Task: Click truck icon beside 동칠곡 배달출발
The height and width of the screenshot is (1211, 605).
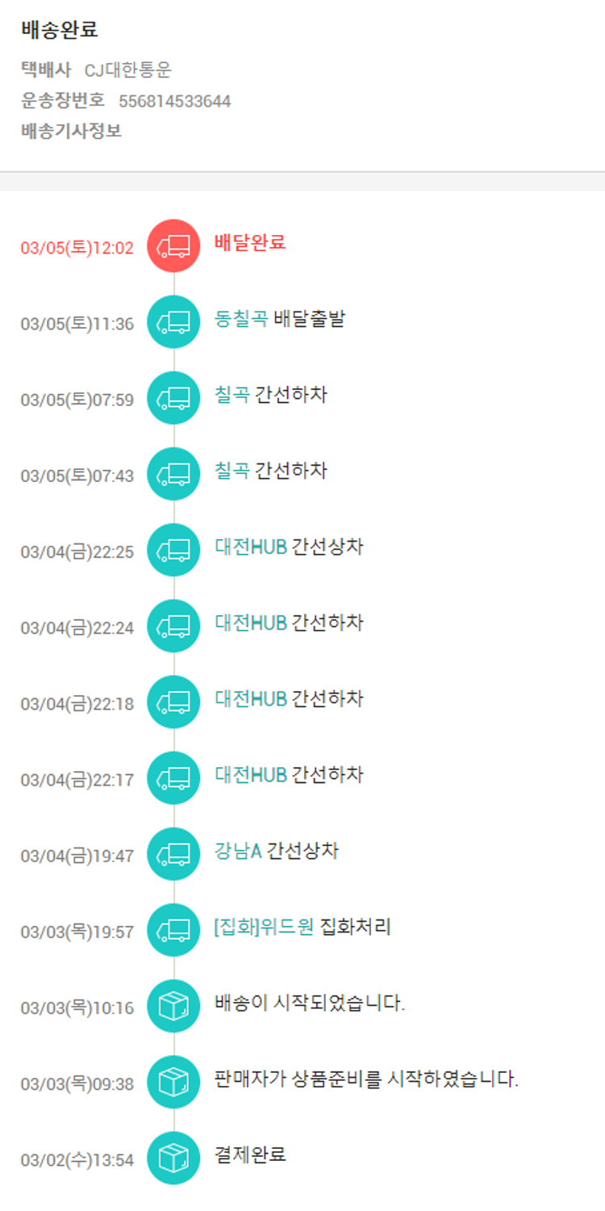Action: pos(173,322)
